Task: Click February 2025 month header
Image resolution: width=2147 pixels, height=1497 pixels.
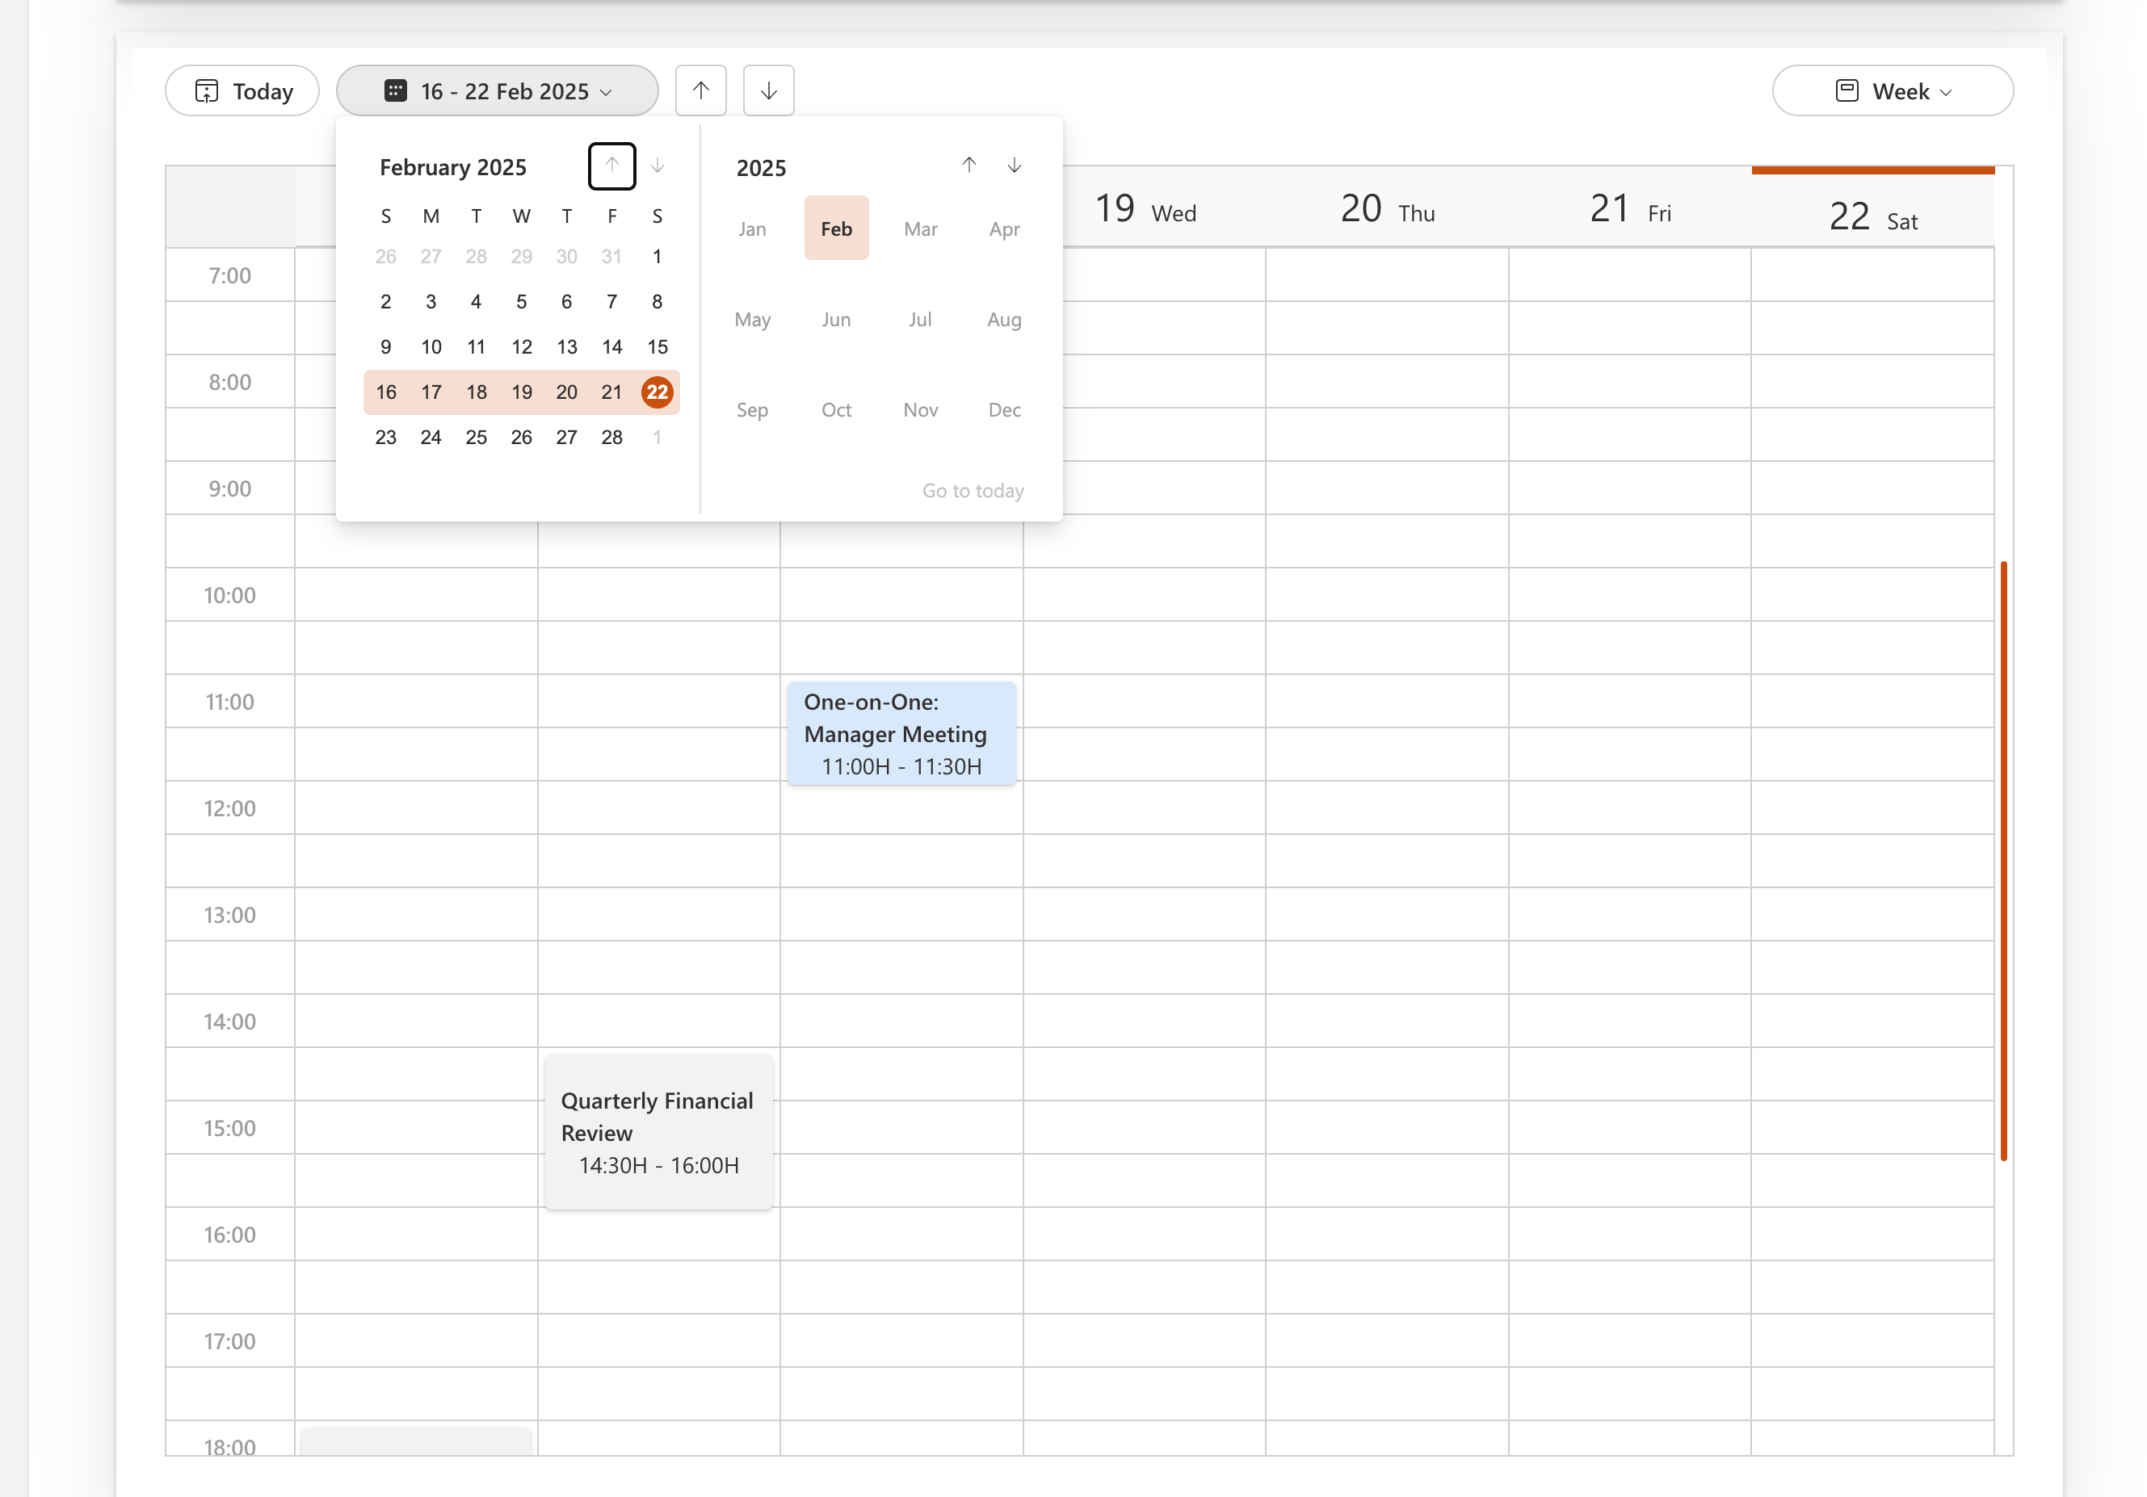Action: [x=452, y=167]
